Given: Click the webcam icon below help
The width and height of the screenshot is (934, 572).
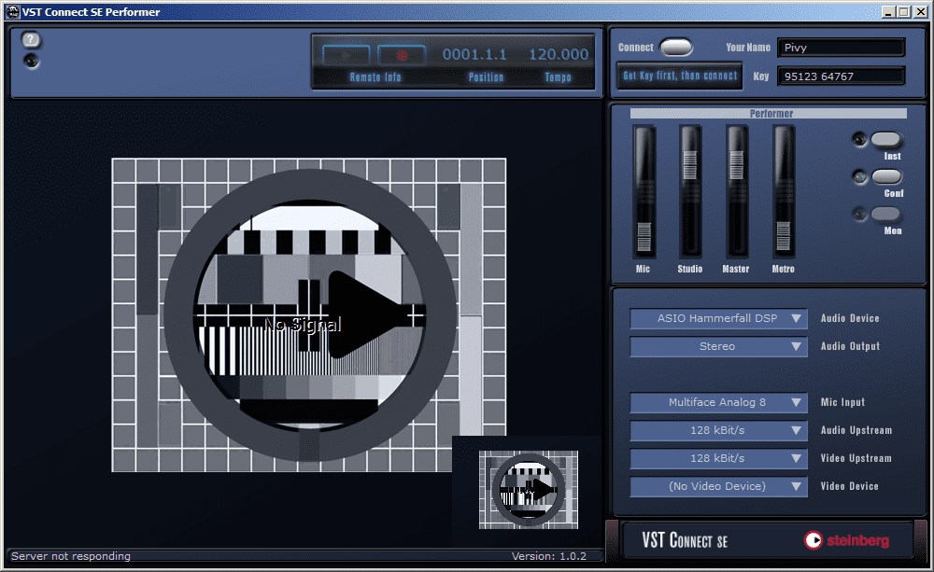Looking at the screenshot, I should coord(31,61).
